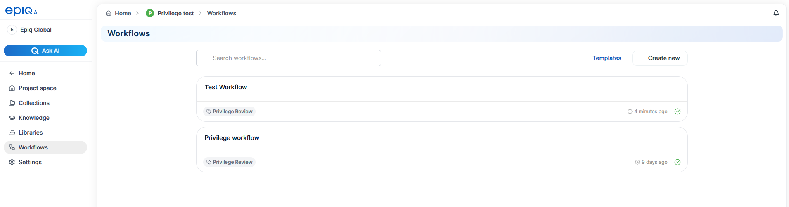Image resolution: width=789 pixels, height=207 pixels.
Task: Open the Templates link
Action: [x=607, y=58]
